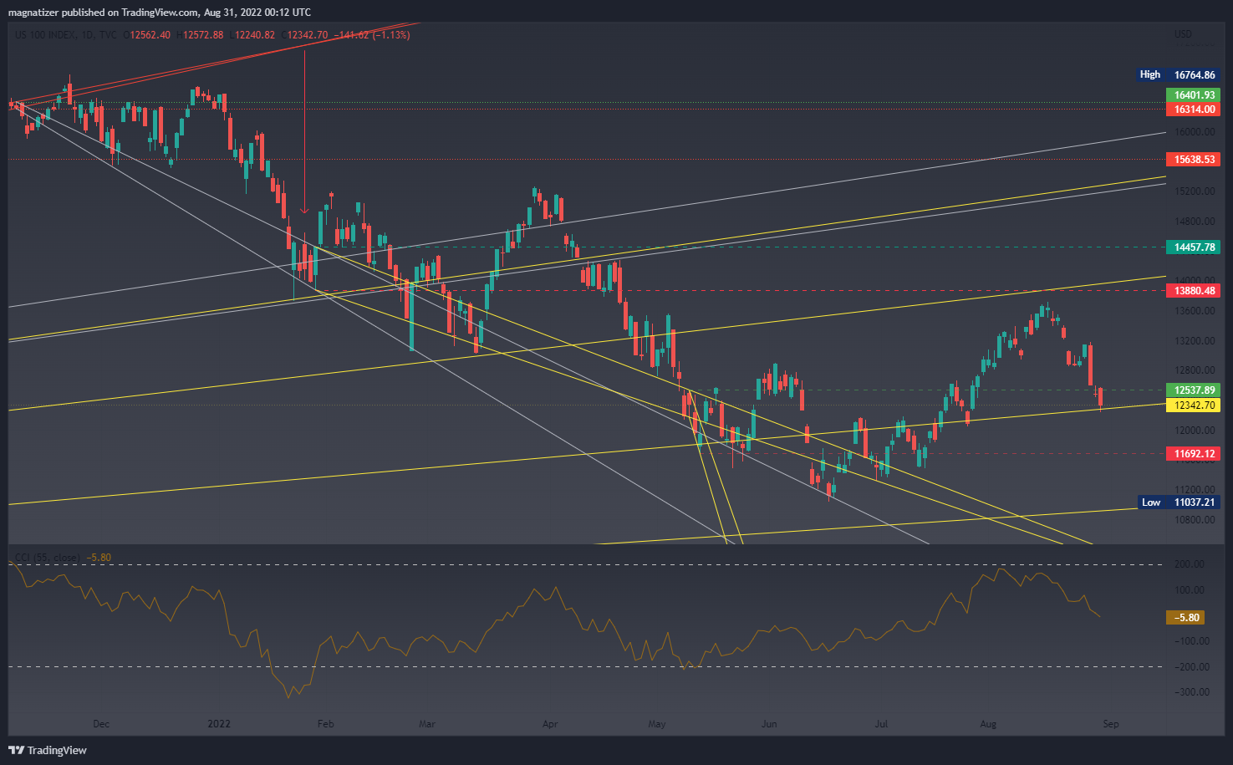The width and height of the screenshot is (1233, 765).
Task: Click the Low 11037.21 price label
Action: click(1179, 502)
